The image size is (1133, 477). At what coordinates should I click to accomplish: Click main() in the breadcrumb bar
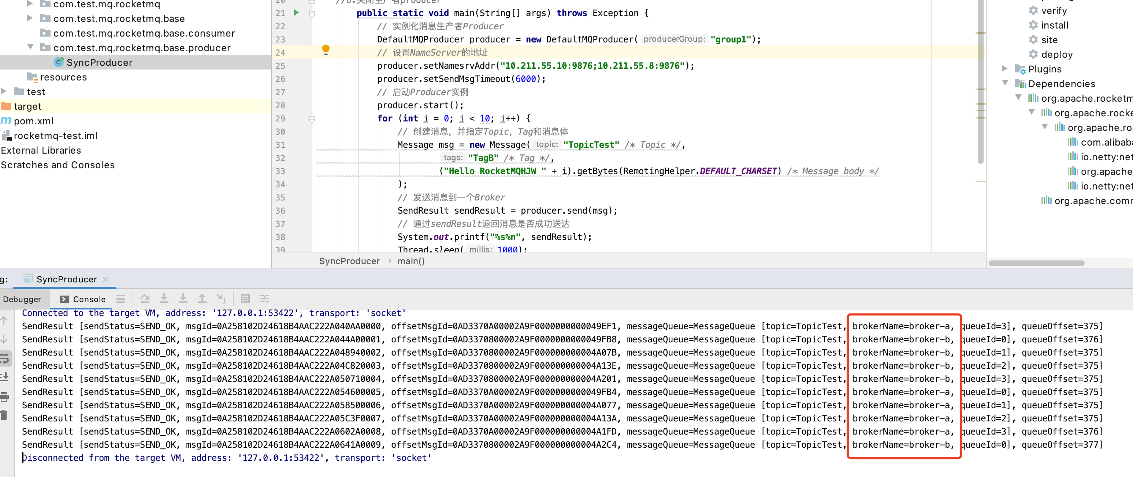(411, 261)
